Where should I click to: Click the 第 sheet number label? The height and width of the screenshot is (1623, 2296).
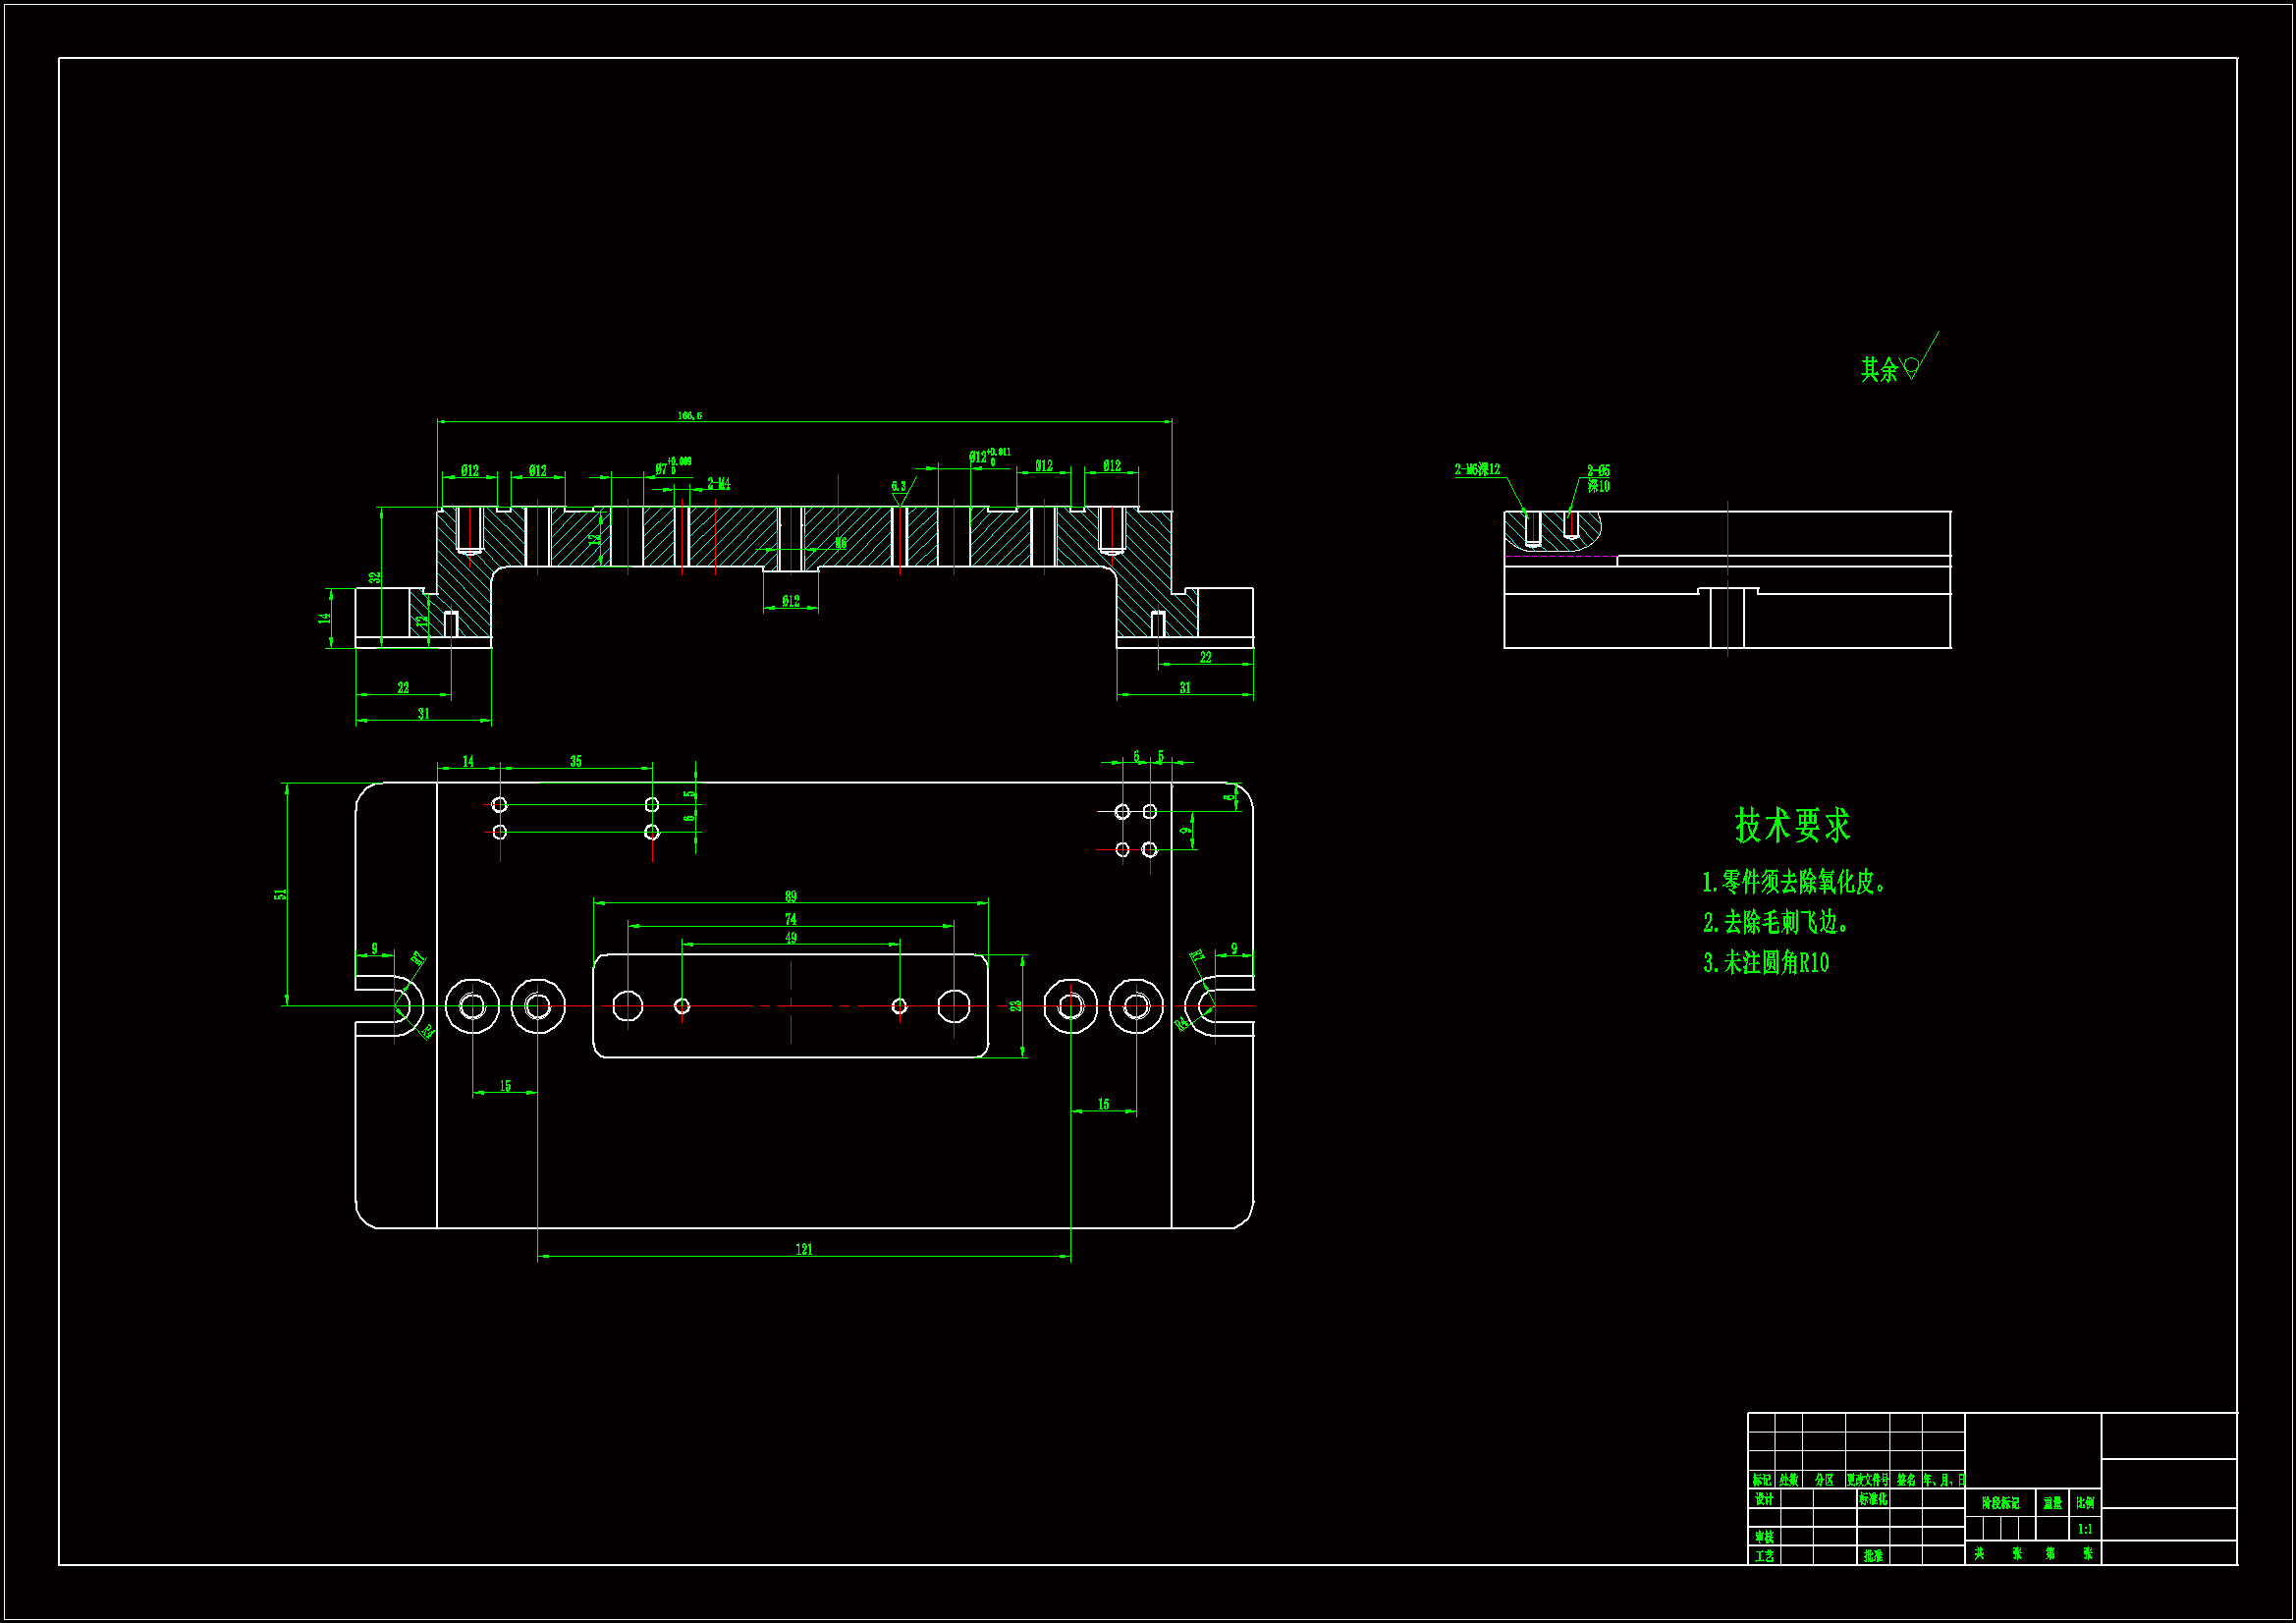2050,1553
